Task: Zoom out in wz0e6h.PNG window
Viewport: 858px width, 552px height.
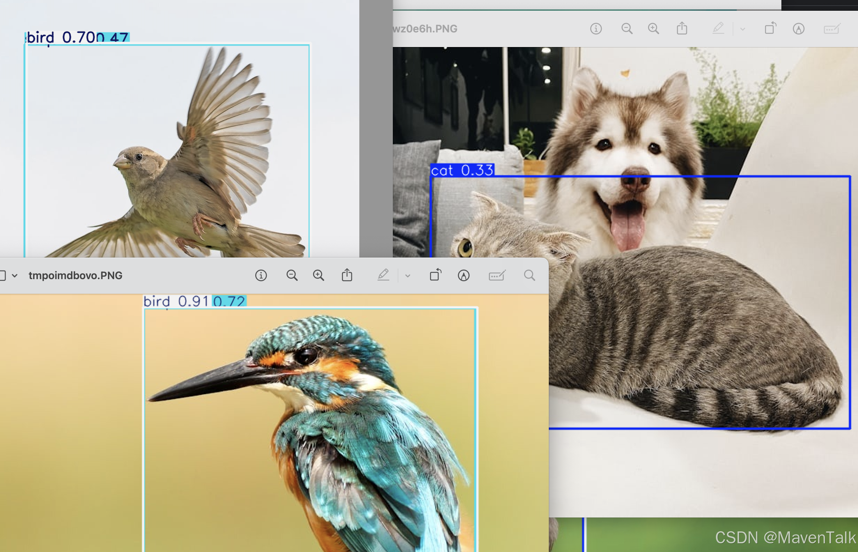Action: point(627,29)
